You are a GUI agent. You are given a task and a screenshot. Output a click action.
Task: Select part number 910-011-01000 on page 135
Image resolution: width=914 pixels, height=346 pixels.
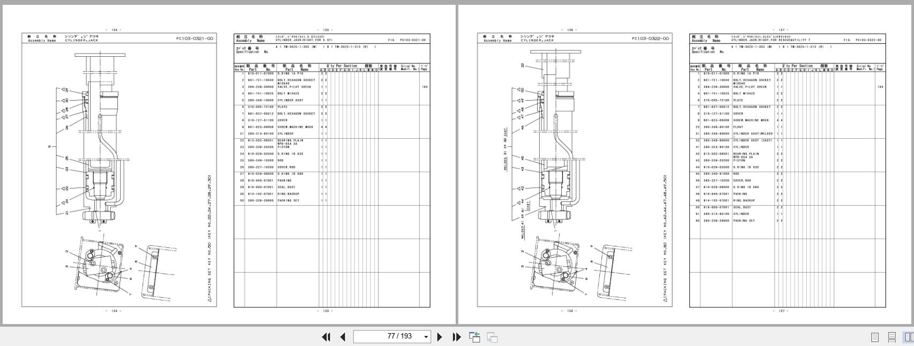[x=260, y=73]
